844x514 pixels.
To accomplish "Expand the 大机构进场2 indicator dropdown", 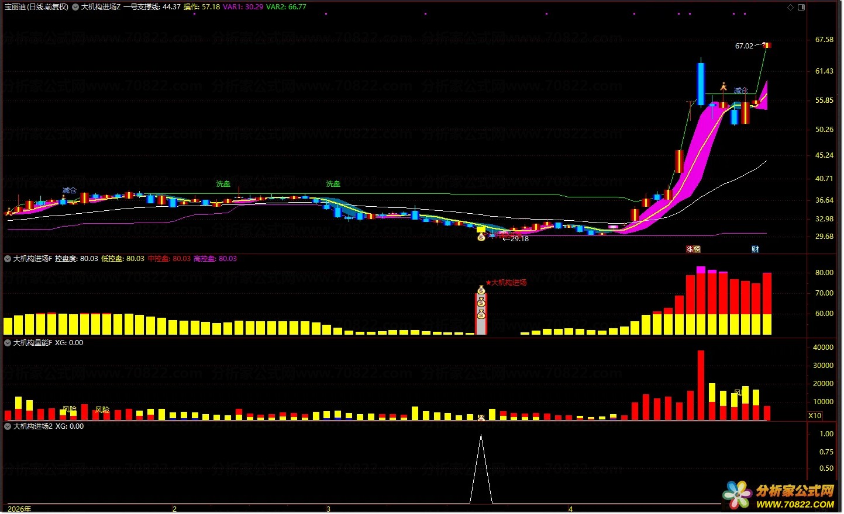I will point(8,426).
